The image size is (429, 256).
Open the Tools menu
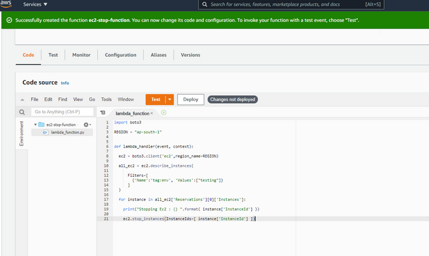coord(107,100)
